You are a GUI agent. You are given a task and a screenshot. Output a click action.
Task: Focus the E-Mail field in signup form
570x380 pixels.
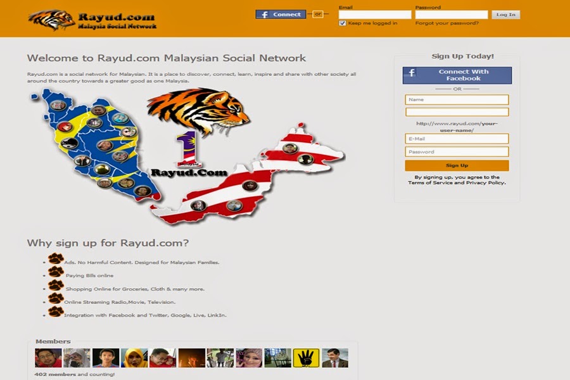tap(457, 139)
